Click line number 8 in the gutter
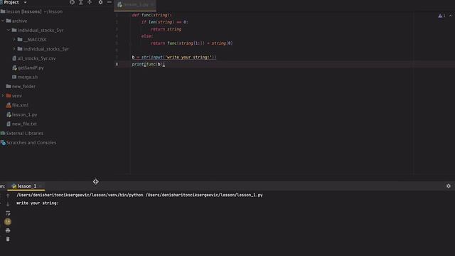The image size is (455, 256). point(117,64)
